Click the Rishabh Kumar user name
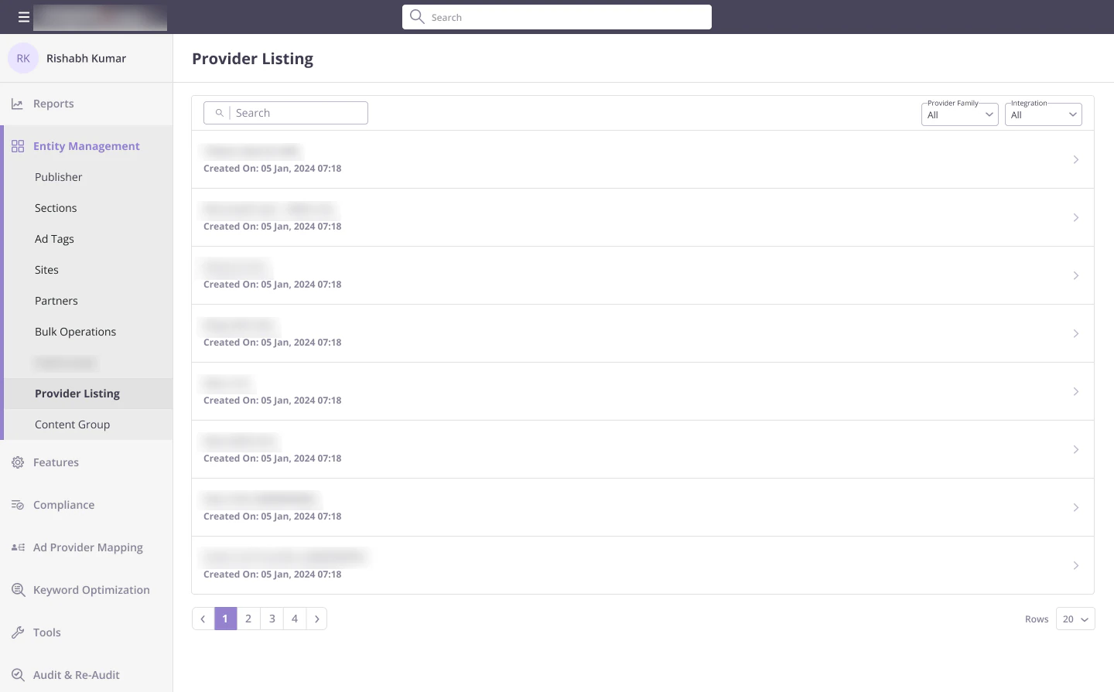This screenshot has width=1114, height=692. (86, 58)
